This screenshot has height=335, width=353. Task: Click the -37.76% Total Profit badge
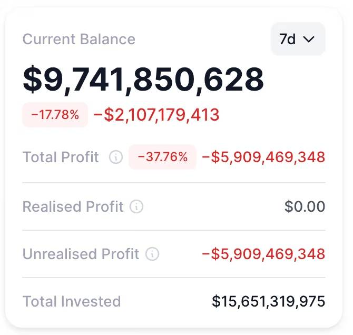tap(162, 157)
